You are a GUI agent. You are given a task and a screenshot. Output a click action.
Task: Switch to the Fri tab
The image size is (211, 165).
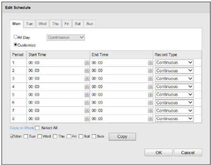pyautogui.click(x=67, y=24)
